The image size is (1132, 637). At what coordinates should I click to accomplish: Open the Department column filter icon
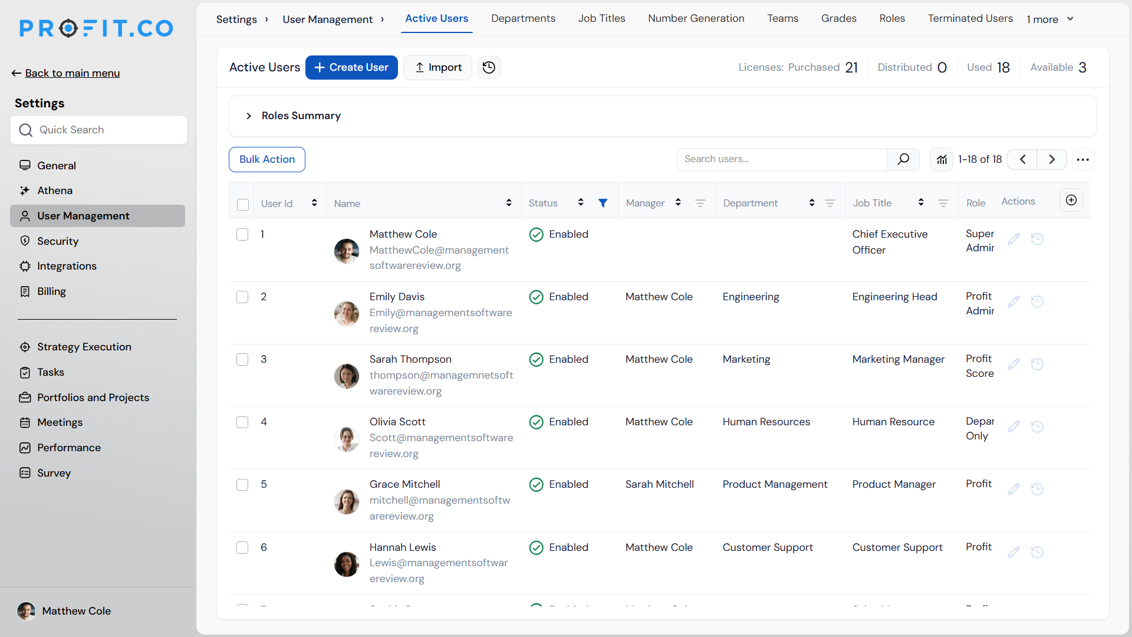click(x=830, y=203)
